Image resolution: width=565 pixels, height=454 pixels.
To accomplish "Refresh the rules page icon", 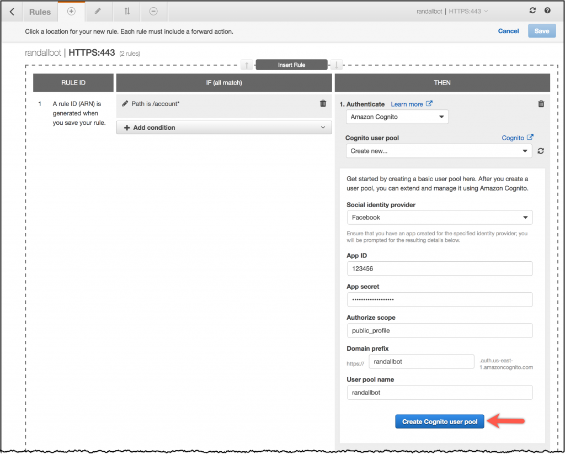I will (x=532, y=10).
